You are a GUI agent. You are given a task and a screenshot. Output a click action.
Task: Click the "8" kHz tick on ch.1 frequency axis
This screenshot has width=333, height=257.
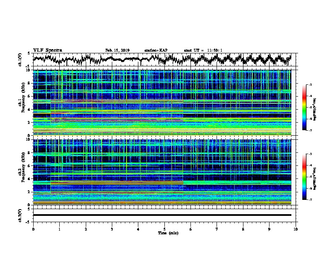pos(29,83)
